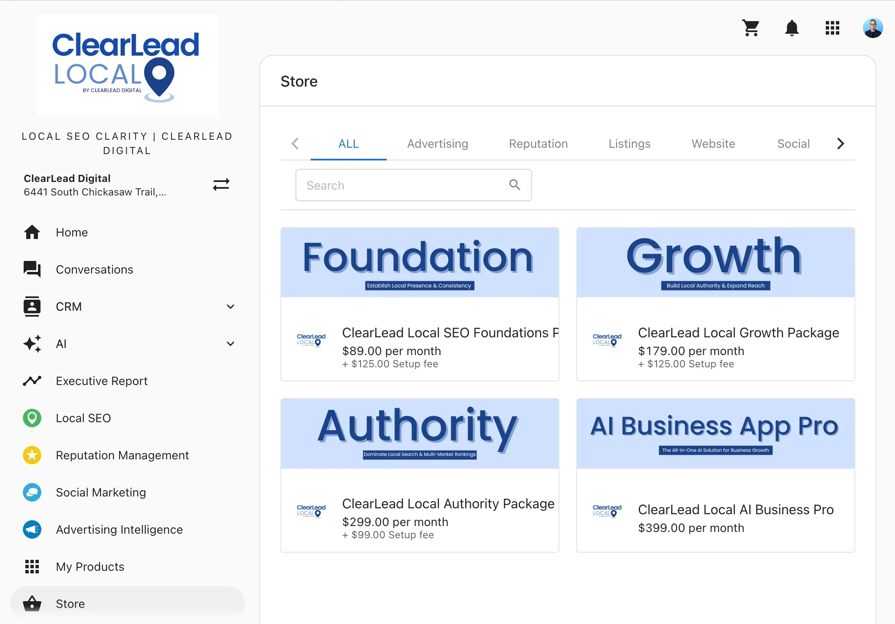The width and height of the screenshot is (895, 624).
Task: Switch to the Reputation tab
Action: point(538,144)
